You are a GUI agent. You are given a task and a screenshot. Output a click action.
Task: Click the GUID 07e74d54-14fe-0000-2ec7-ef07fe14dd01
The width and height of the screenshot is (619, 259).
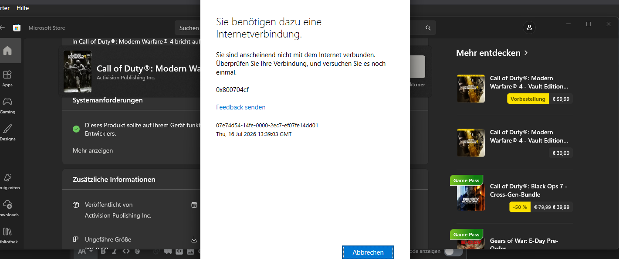coord(267,125)
